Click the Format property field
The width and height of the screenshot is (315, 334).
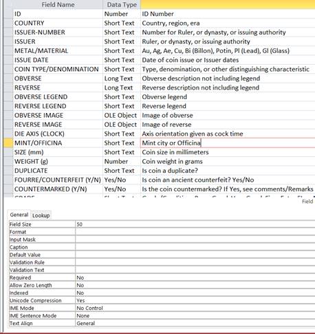click(x=195, y=232)
